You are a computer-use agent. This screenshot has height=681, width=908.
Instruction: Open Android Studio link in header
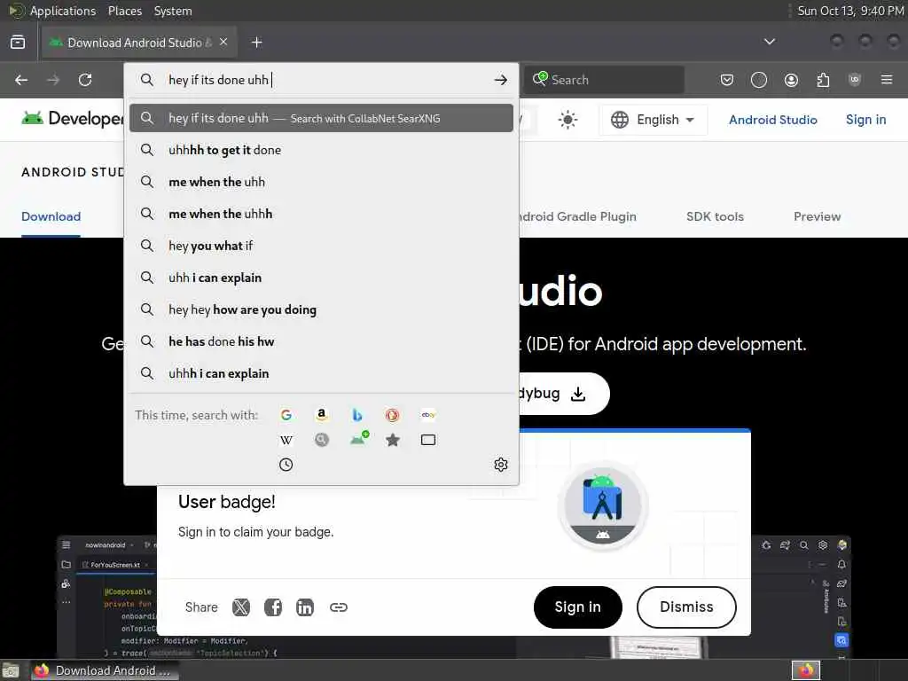point(773,120)
